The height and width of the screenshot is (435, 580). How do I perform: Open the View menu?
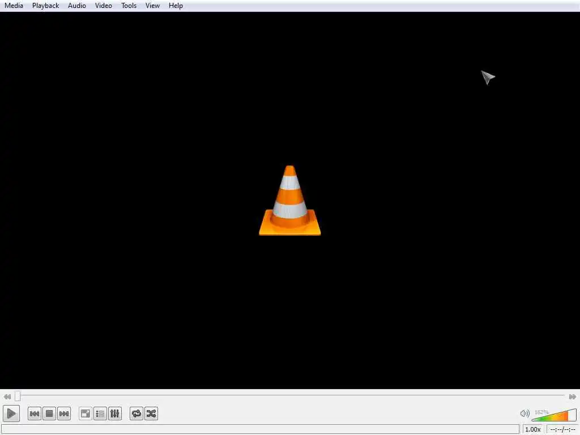[152, 6]
